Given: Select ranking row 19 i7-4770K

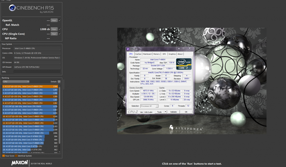Looking at the screenshot, I should [30, 146].
